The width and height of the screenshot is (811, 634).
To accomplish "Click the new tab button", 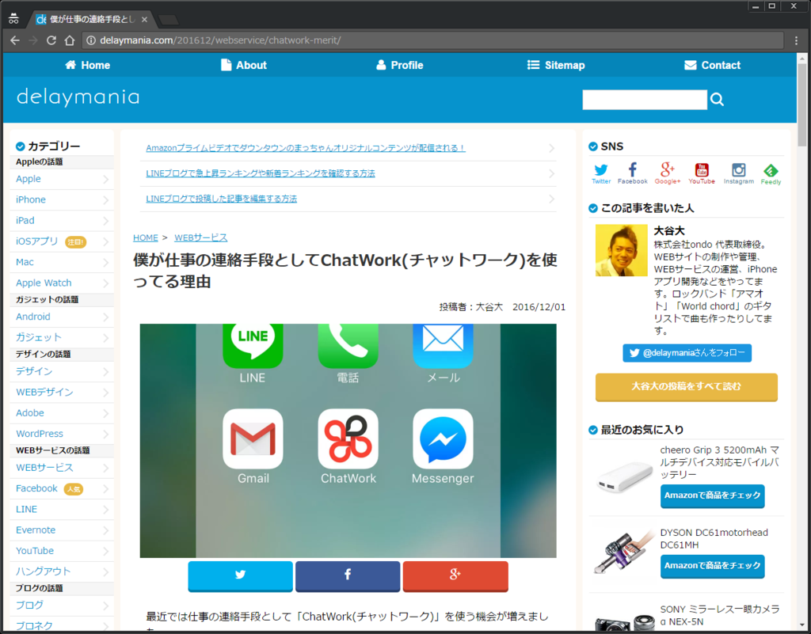I will coord(169,20).
